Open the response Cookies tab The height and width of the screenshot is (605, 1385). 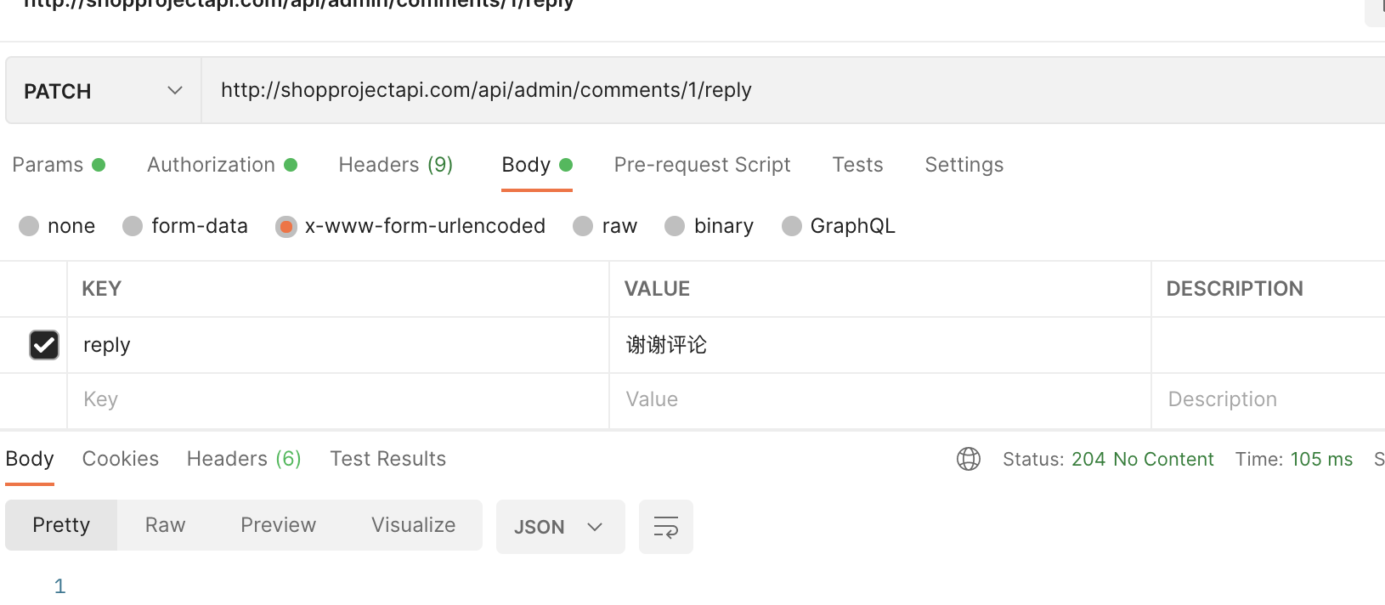121,459
